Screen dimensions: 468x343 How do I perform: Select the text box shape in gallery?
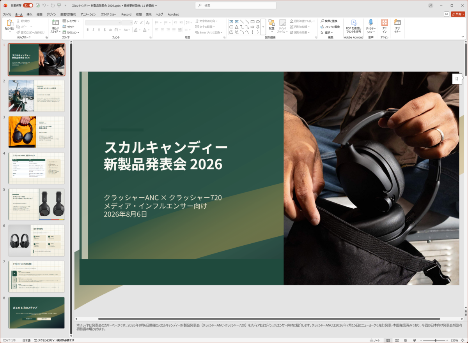click(231, 21)
